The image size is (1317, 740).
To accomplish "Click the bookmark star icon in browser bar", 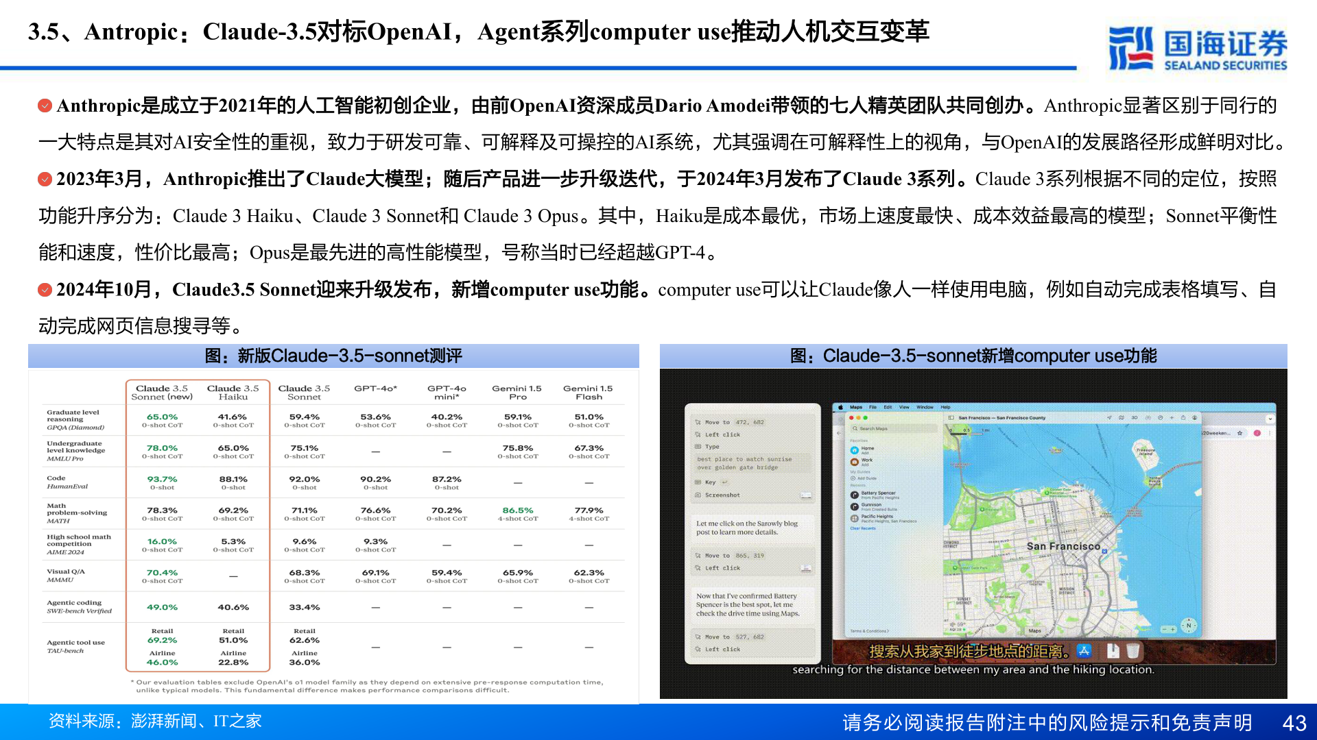I will (x=1239, y=433).
